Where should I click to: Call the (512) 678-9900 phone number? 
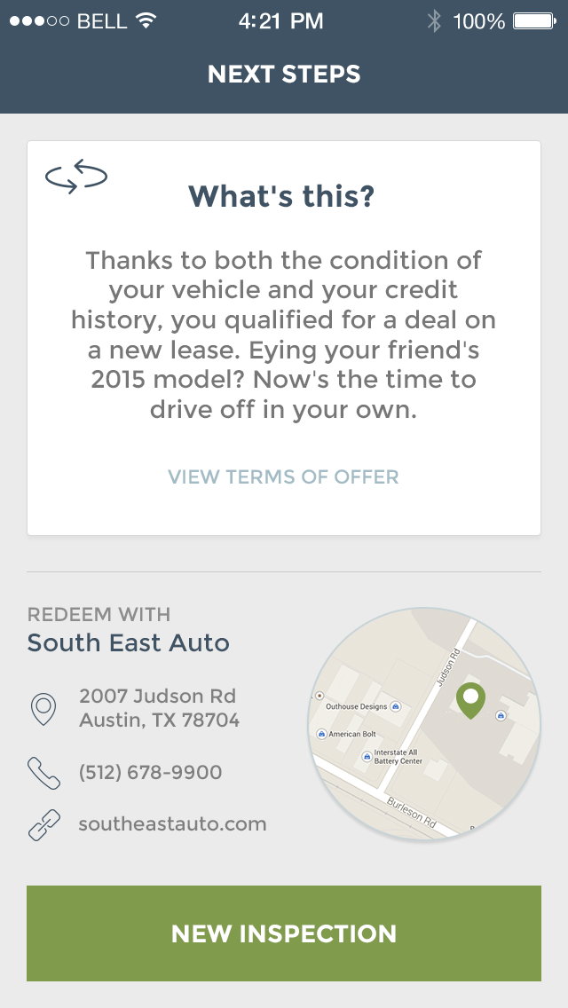[x=150, y=773]
